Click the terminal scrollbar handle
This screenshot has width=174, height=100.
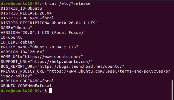coord(172,90)
